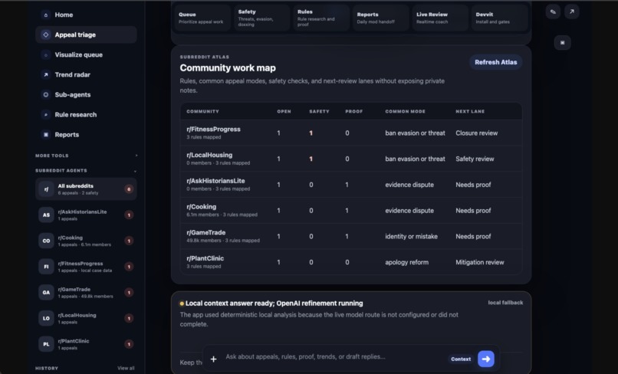Viewport: 618px width, 374px height.
Task: Click r/GameTrade in the work map table
Action: pyautogui.click(x=205, y=232)
